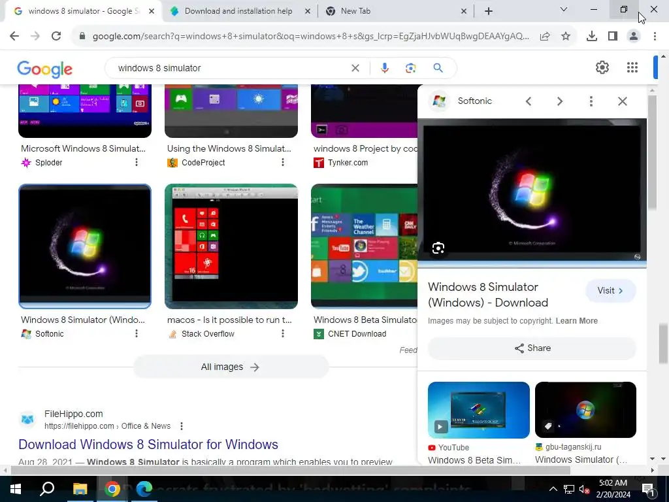Open three-dot menu for Softonic result

click(x=137, y=333)
